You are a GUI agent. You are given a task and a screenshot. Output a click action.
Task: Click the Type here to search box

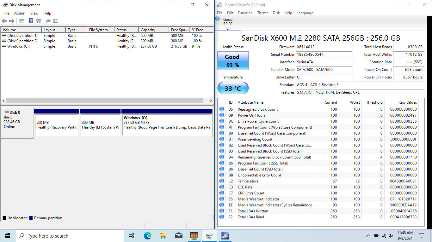(x=70, y=236)
